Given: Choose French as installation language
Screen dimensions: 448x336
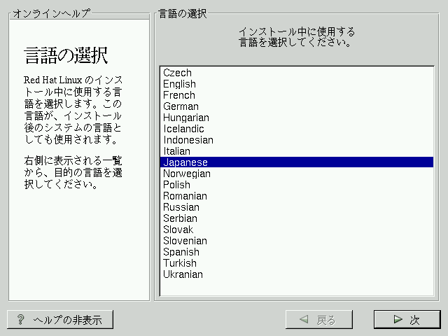Looking at the screenshot, I should 178,95.
